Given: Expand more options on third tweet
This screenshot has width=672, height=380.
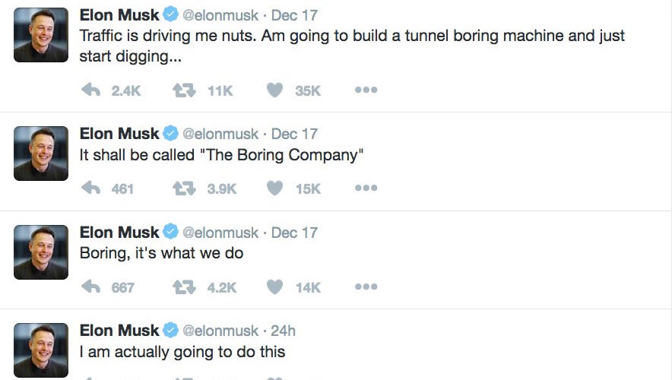Looking at the screenshot, I should click(x=366, y=287).
